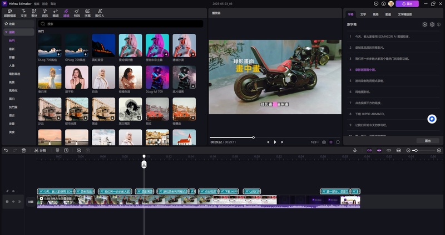Screen dimensions: 445x235
Task: Click the timeline zoom slider
Action: tap(424, 150)
